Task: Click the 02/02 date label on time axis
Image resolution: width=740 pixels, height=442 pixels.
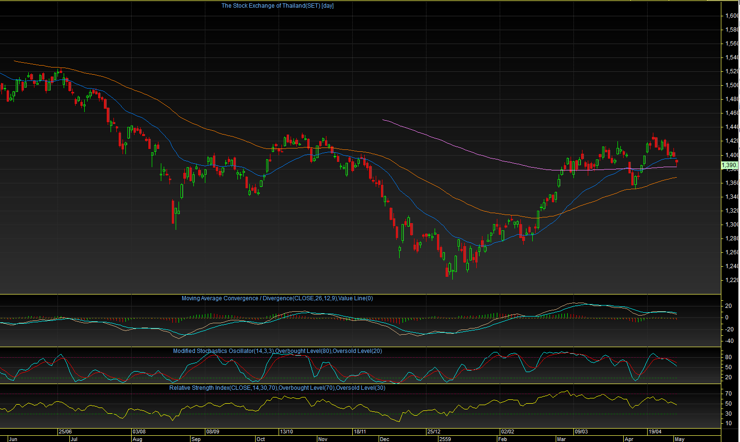Action: tap(507, 432)
